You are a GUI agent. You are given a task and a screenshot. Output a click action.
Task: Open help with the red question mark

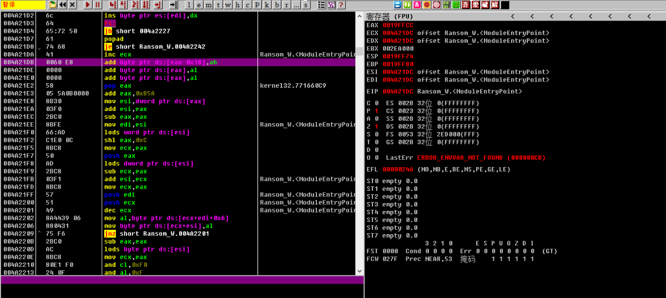tap(341, 5)
